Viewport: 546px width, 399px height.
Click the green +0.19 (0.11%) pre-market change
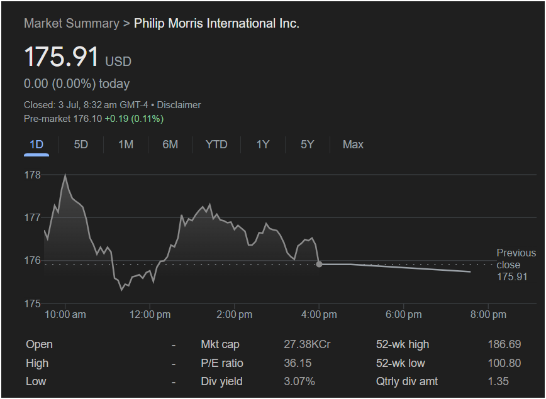tap(134, 119)
